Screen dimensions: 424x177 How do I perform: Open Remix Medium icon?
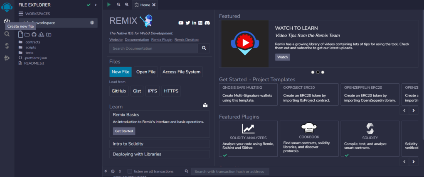(200, 23)
